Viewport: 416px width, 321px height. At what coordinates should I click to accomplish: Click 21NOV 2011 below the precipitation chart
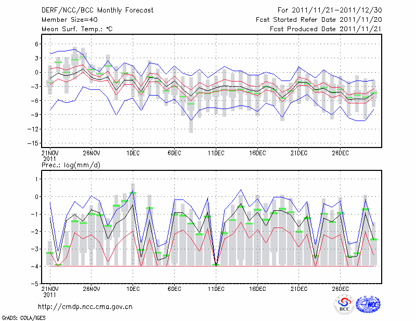click(x=49, y=291)
